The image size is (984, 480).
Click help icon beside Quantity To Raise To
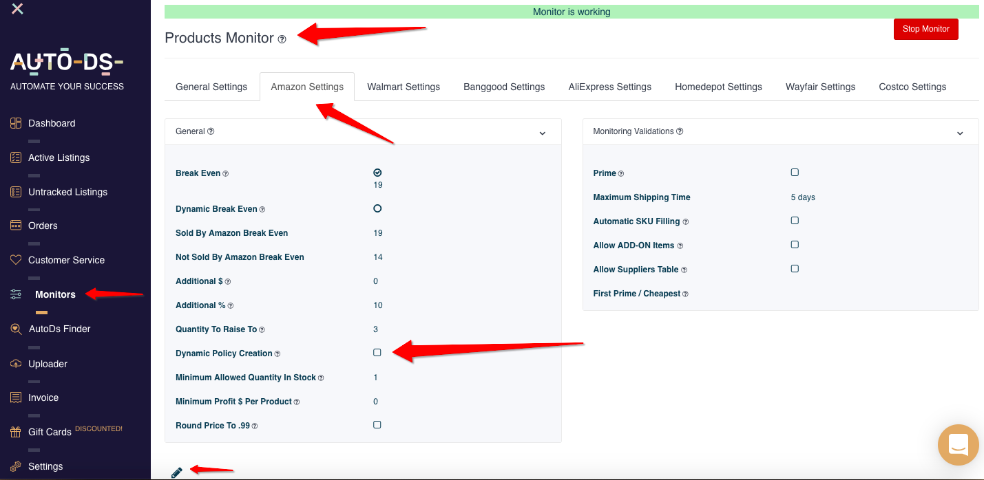[x=262, y=330]
